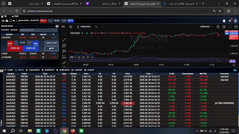Click New Order button in Market Watch

(52, 43)
